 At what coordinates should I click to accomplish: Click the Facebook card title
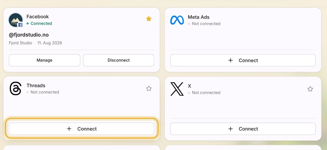[x=38, y=17]
